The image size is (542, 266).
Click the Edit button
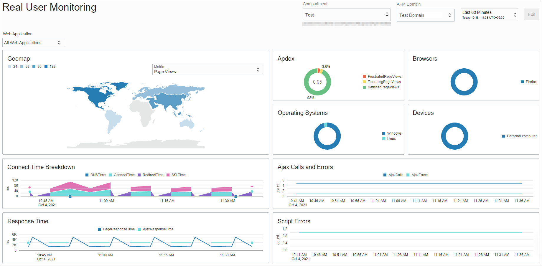[531, 14]
